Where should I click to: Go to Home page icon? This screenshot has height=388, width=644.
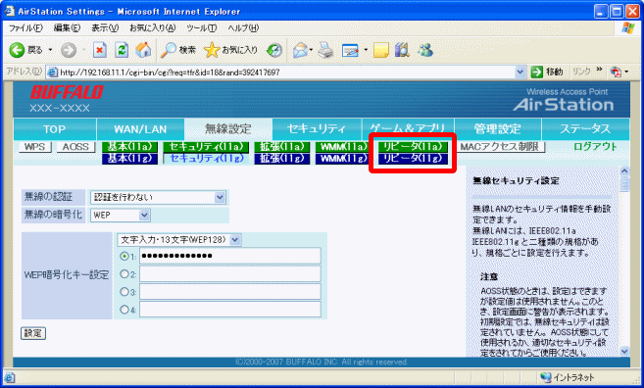click(143, 50)
